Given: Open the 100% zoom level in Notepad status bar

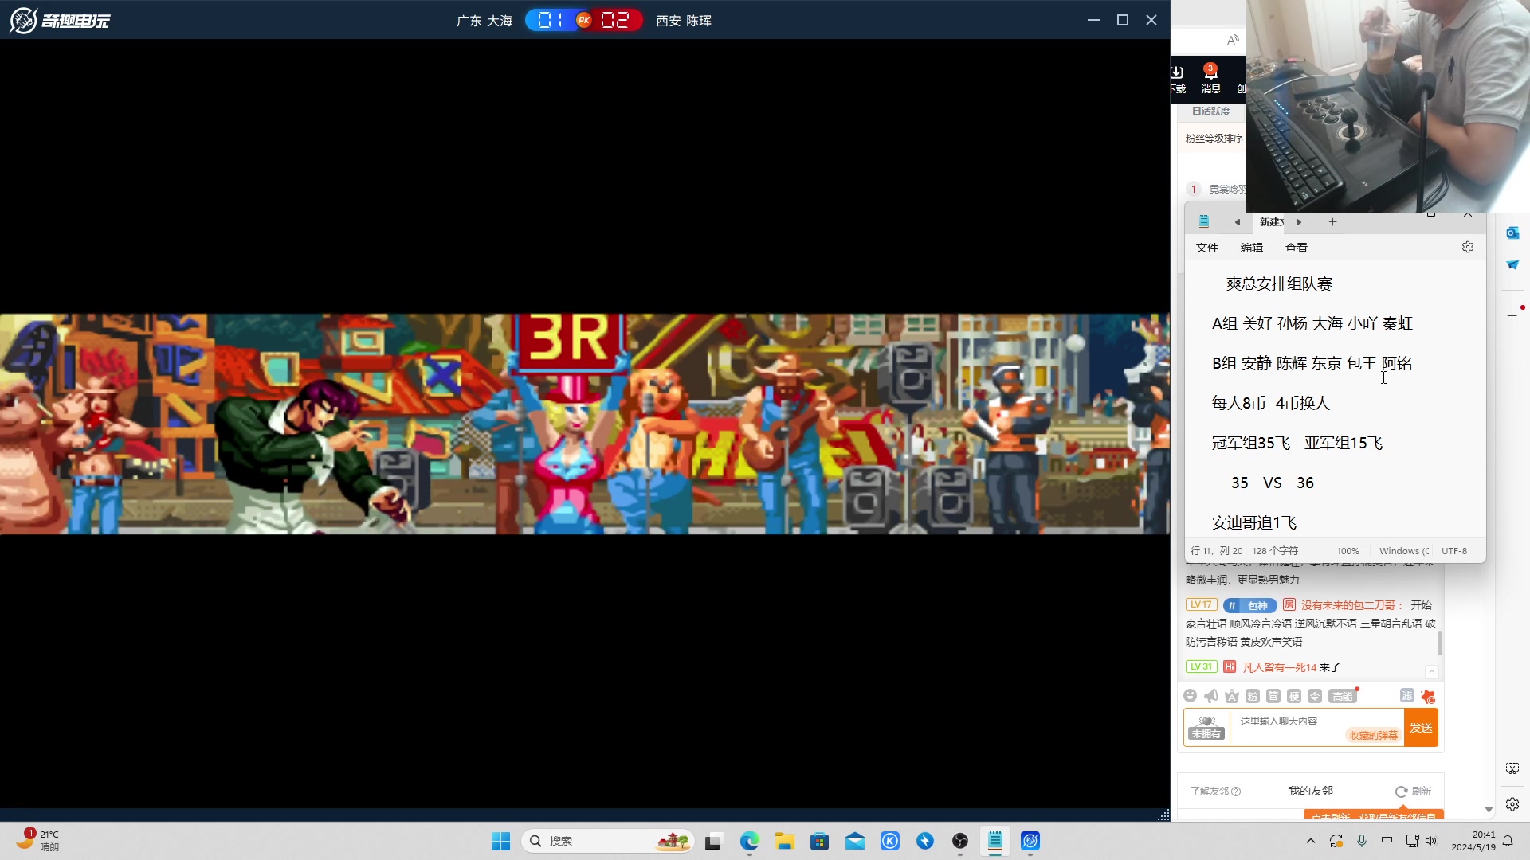Looking at the screenshot, I should coord(1348,551).
